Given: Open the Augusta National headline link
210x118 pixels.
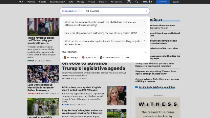Looking at the screenshot, I should [x=165, y=34].
